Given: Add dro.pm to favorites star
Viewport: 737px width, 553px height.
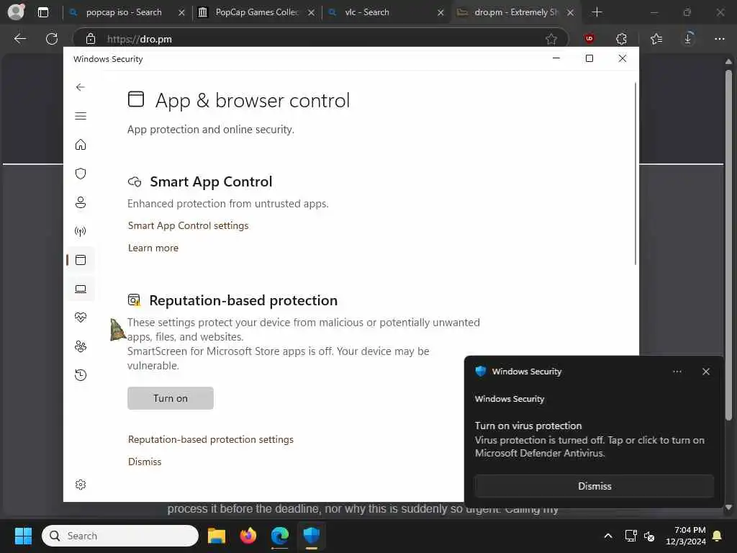Looking at the screenshot, I should (551, 39).
